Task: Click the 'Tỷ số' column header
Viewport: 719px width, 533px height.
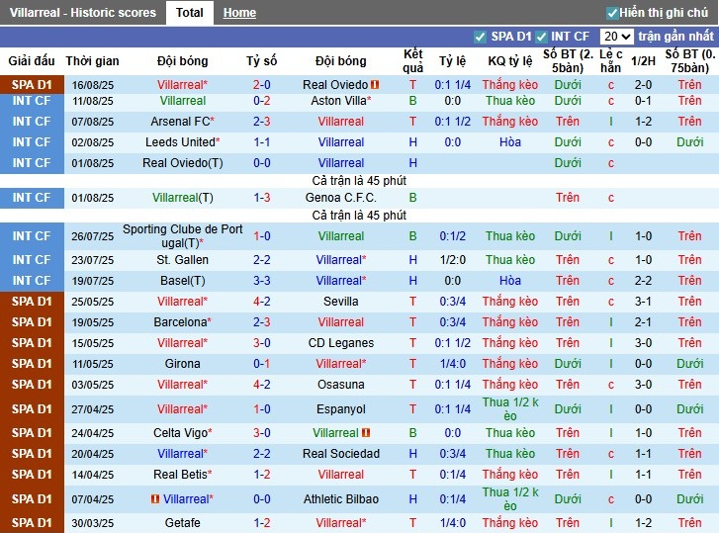Action: (261, 61)
